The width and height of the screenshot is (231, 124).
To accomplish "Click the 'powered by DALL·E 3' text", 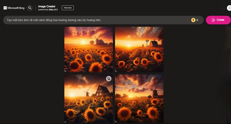I will (x=48, y=10).
